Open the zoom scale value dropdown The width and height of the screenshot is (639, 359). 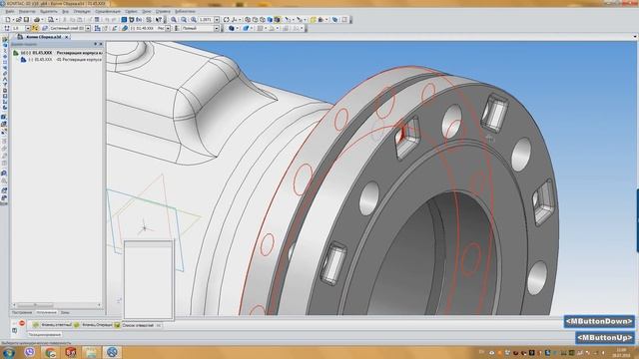(x=217, y=20)
